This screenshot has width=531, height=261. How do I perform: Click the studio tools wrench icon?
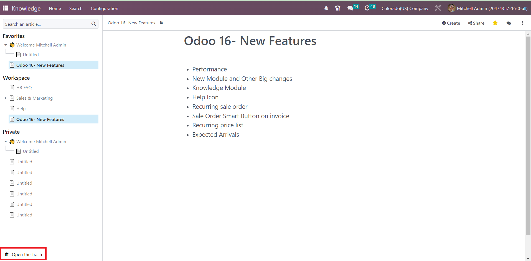438,8
